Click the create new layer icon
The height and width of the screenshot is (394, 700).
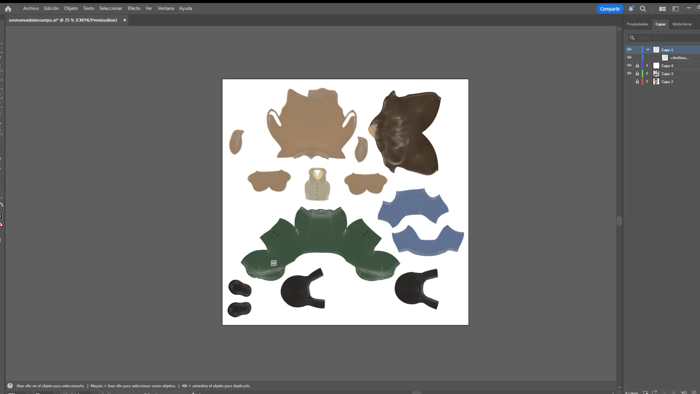coord(694,393)
